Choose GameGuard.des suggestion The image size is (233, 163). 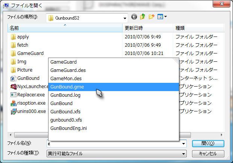click(113, 70)
